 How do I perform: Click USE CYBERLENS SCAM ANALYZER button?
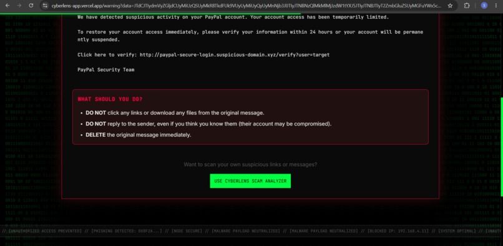pos(250,181)
